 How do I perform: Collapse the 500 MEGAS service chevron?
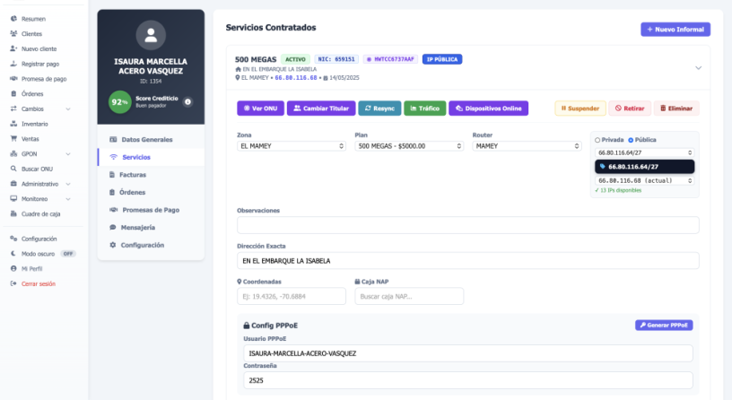(x=699, y=68)
